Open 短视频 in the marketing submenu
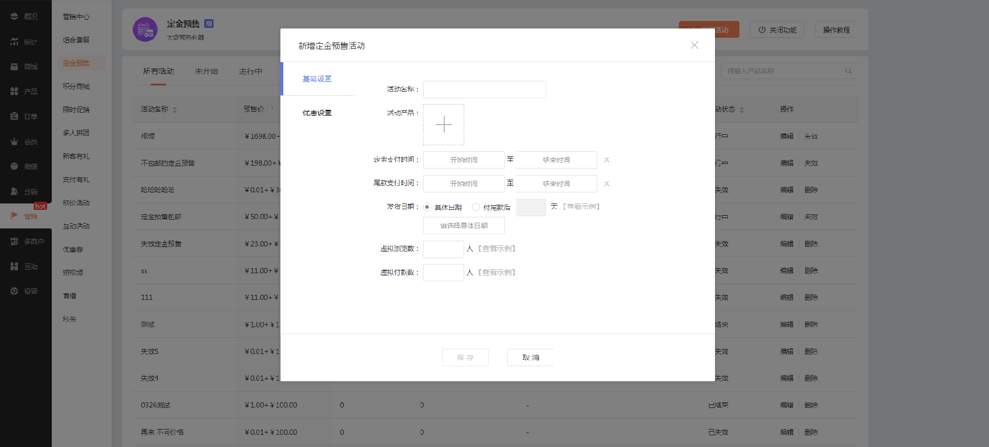This screenshot has height=447, width=989. pyautogui.click(x=73, y=273)
